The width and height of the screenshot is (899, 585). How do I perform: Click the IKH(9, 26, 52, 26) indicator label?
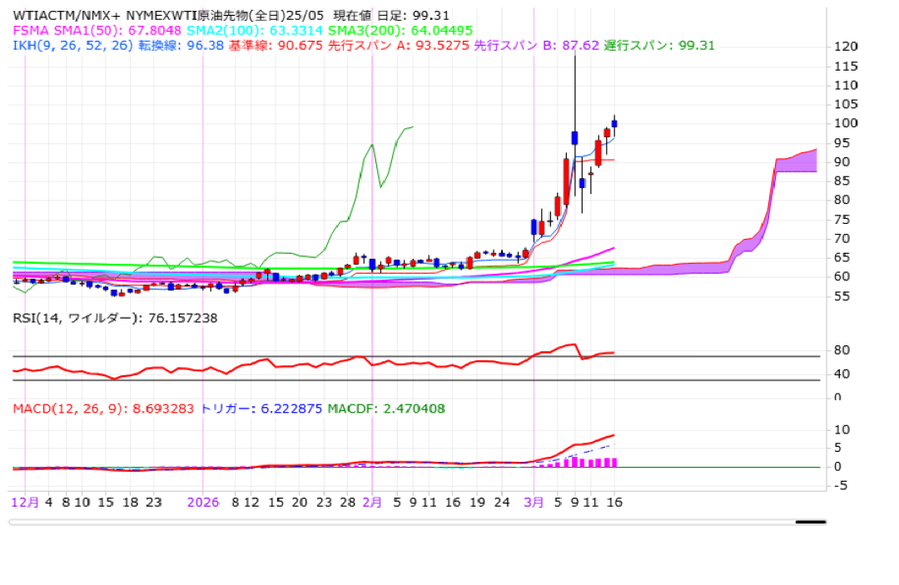[73, 45]
